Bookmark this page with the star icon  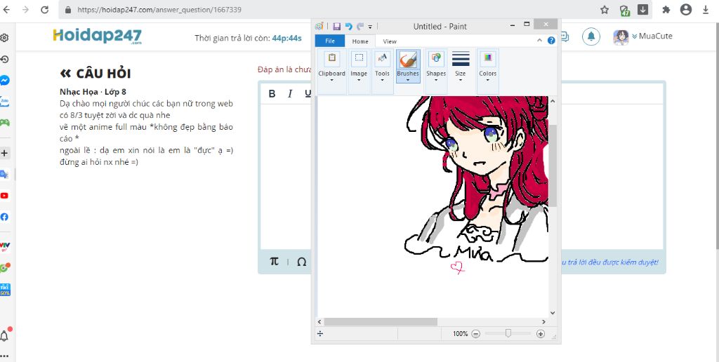pos(605,10)
